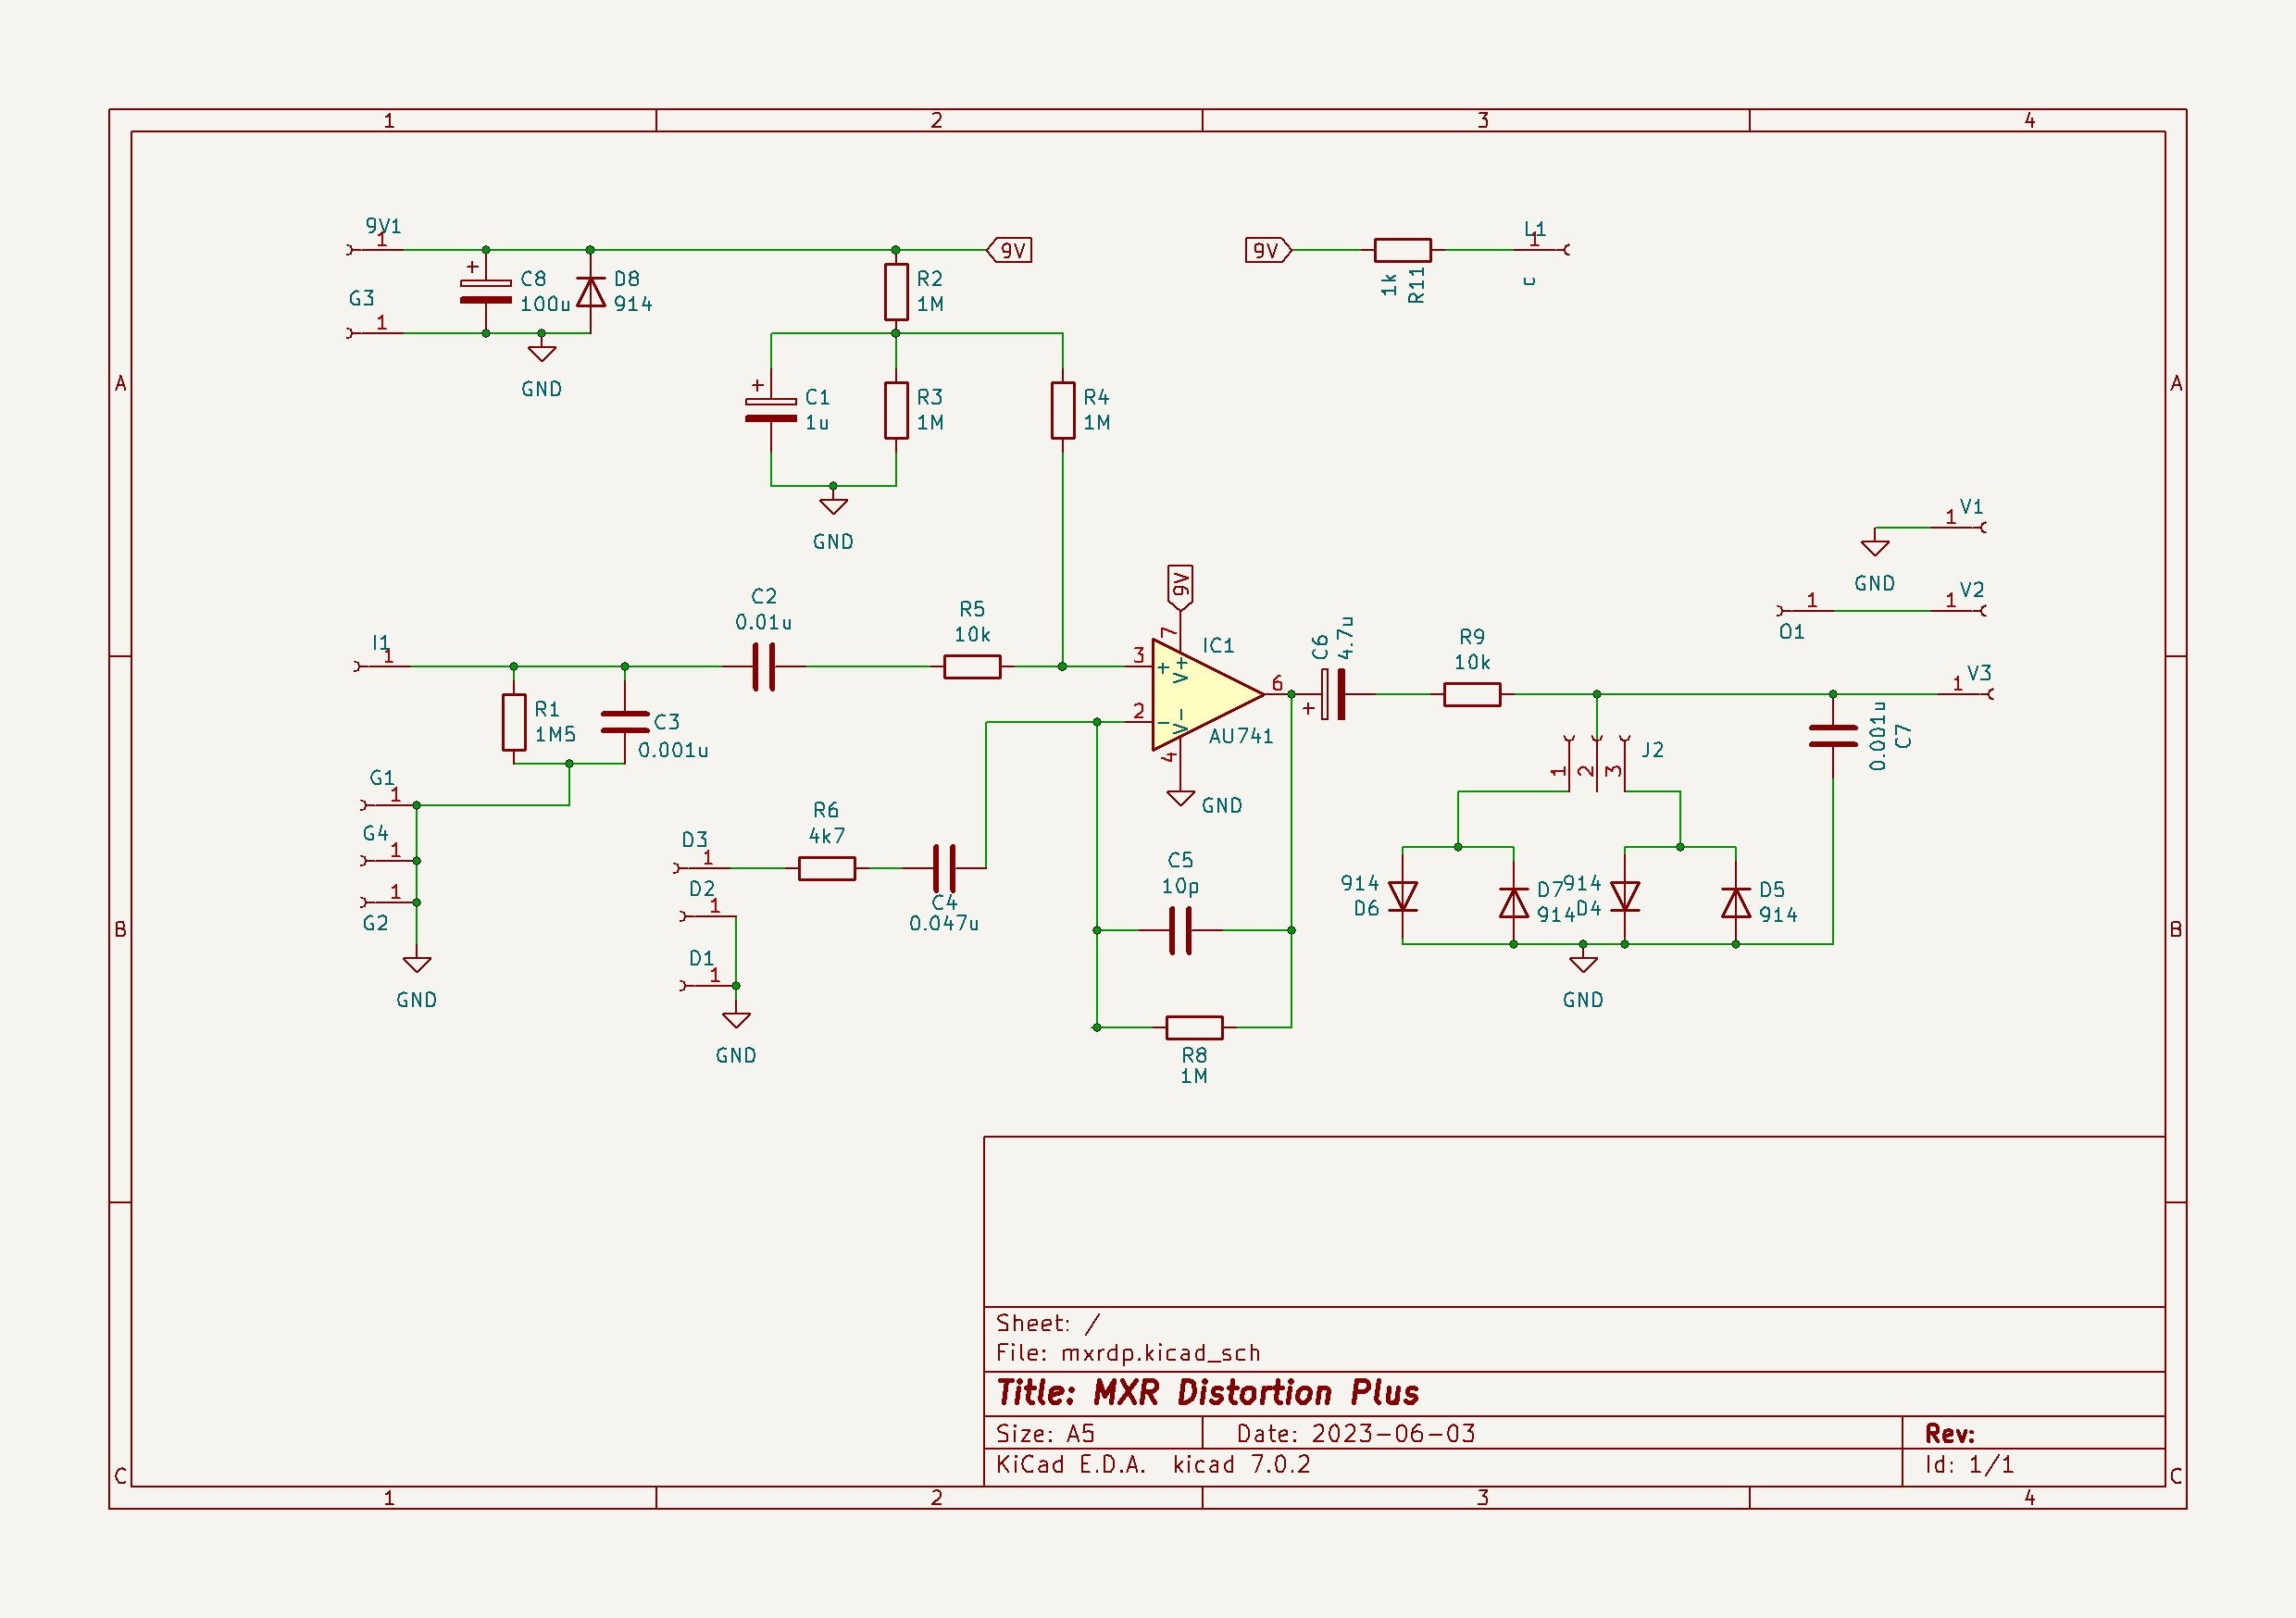Select the R4 1M resistor symbol

[1062, 410]
